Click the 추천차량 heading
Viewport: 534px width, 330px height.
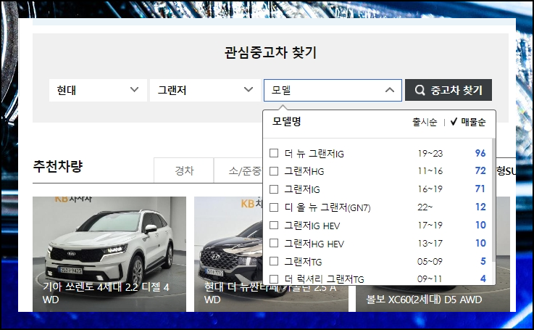pyautogui.click(x=58, y=166)
